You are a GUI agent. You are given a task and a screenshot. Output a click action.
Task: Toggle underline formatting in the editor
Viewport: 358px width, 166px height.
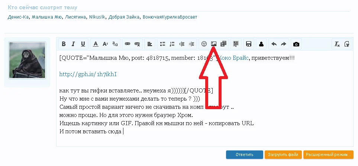(83, 44)
